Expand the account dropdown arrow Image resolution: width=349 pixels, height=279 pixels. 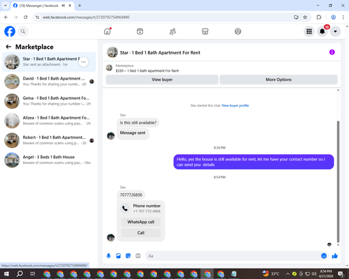click(335, 31)
